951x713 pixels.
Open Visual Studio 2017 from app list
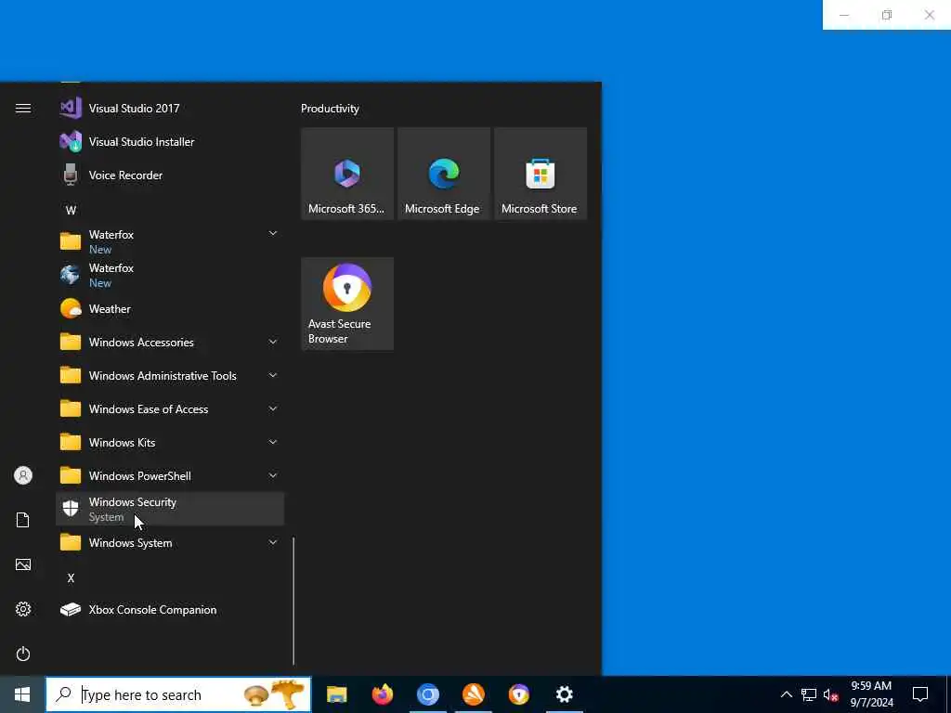[x=170, y=109]
